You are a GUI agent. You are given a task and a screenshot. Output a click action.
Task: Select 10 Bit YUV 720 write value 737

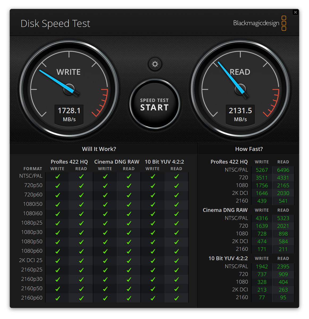262,274
